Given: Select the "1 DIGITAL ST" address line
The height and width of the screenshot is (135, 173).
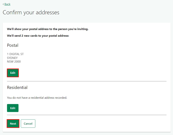Looking at the screenshot, I should (x=15, y=54).
